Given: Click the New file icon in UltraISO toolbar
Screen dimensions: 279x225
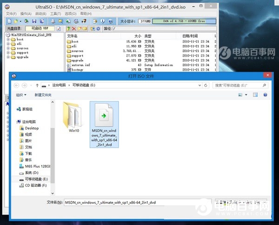Looking at the screenshot, I should [9, 21].
